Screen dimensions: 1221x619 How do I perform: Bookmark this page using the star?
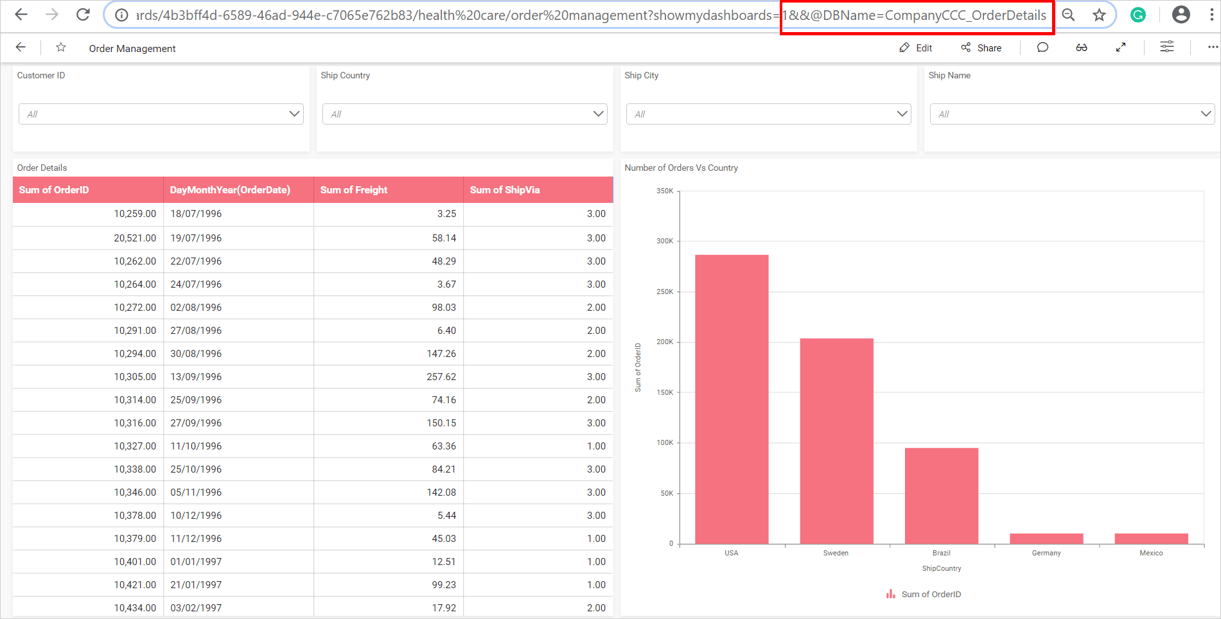(x=1099, y=14)
